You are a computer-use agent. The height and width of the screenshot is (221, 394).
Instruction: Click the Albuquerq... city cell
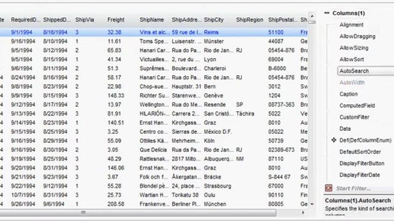coord(219,158)
